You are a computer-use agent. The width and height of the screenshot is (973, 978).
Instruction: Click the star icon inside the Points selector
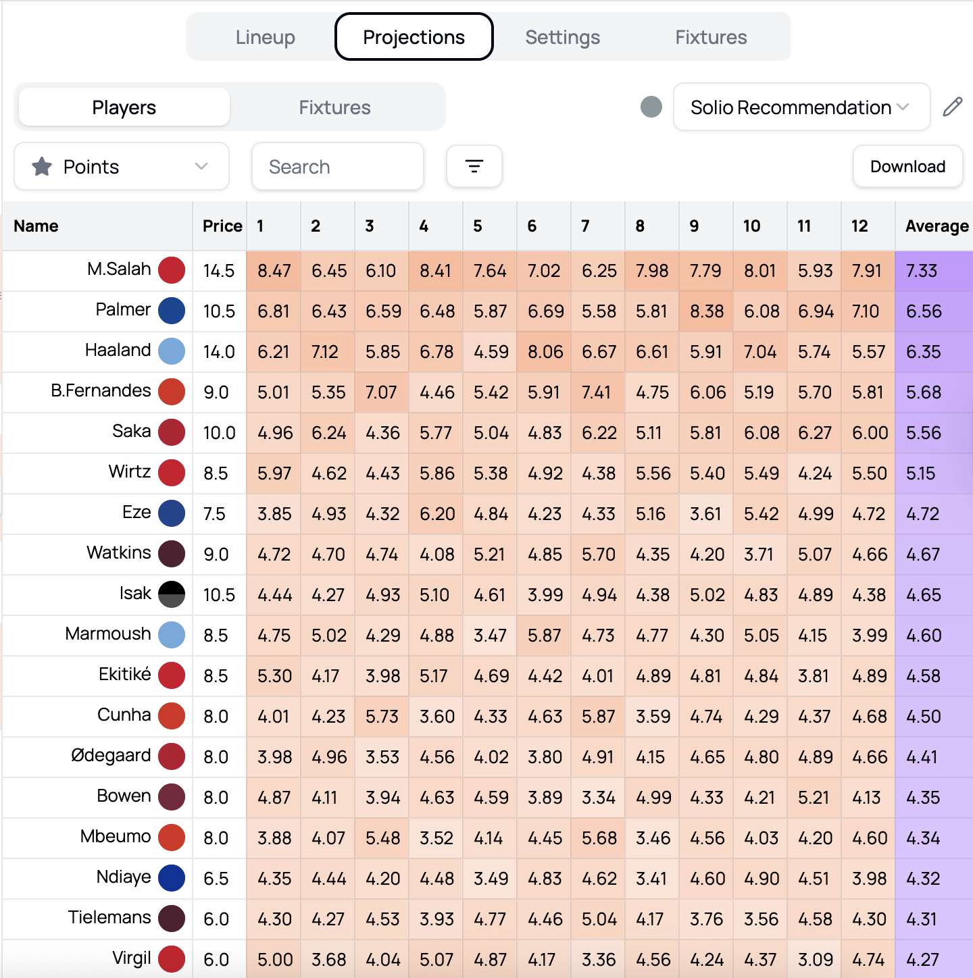click(x=43, y=166)
